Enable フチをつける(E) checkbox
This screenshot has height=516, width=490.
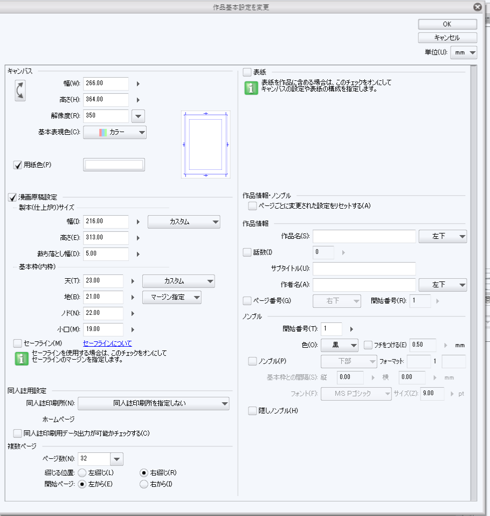click(x=368, y=345)
